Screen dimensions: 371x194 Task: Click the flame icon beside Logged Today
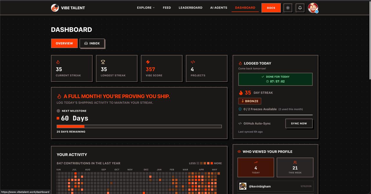(240, 63)
